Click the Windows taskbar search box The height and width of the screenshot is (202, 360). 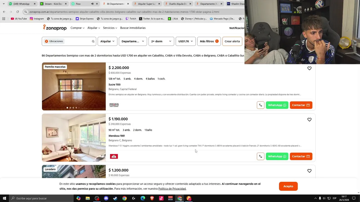tap(41, 198)
